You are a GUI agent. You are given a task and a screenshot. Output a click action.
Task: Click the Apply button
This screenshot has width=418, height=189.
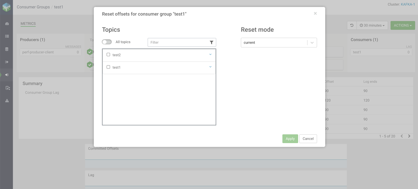(x=290, y=139)
